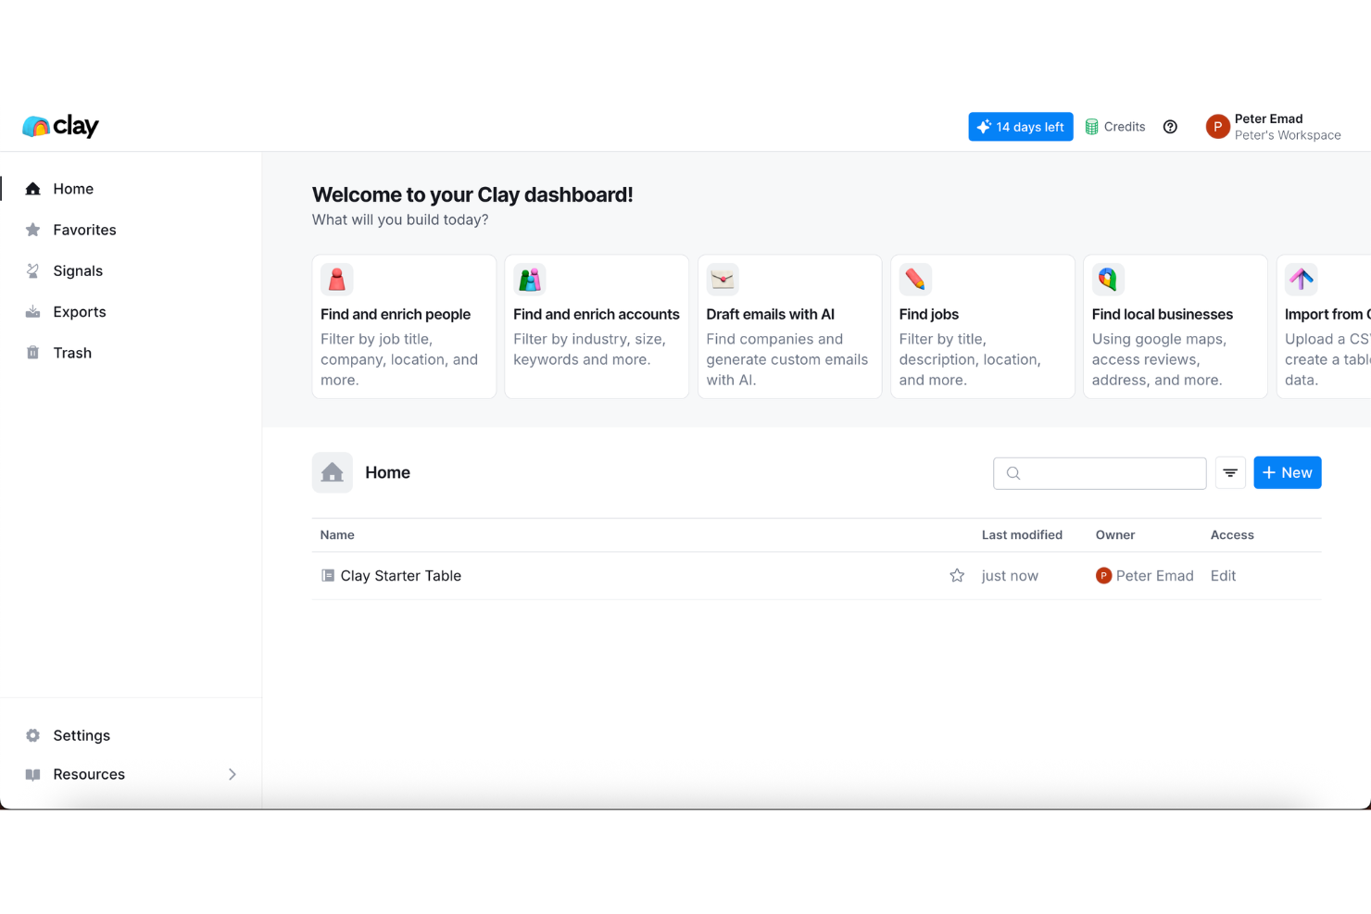Click the 'What will you build today?' text
1371x914 pixels.
400,219
